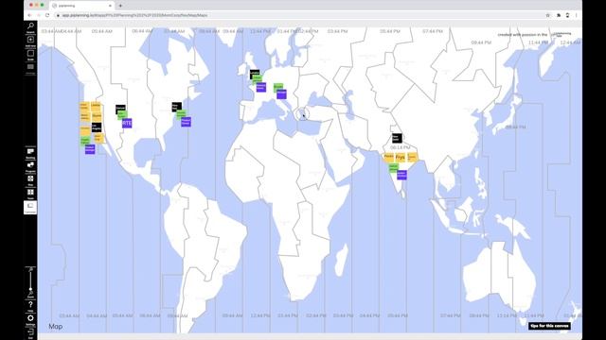The height and width of the screenshot is (340, 606).
Task: Bookmark the page with the star icon
Action: (547, 15)
